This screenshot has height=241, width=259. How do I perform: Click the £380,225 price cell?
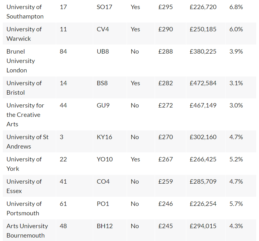(x=206, y=60)
